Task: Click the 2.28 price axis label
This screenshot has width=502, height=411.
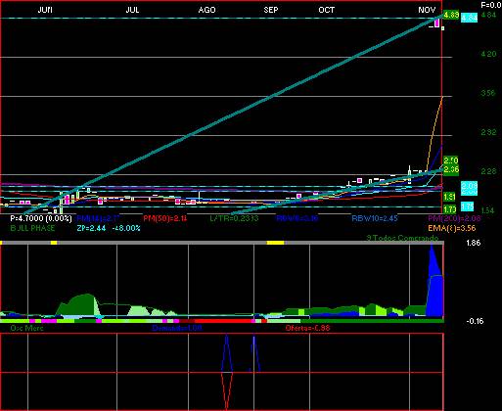Action: [488, 171]
